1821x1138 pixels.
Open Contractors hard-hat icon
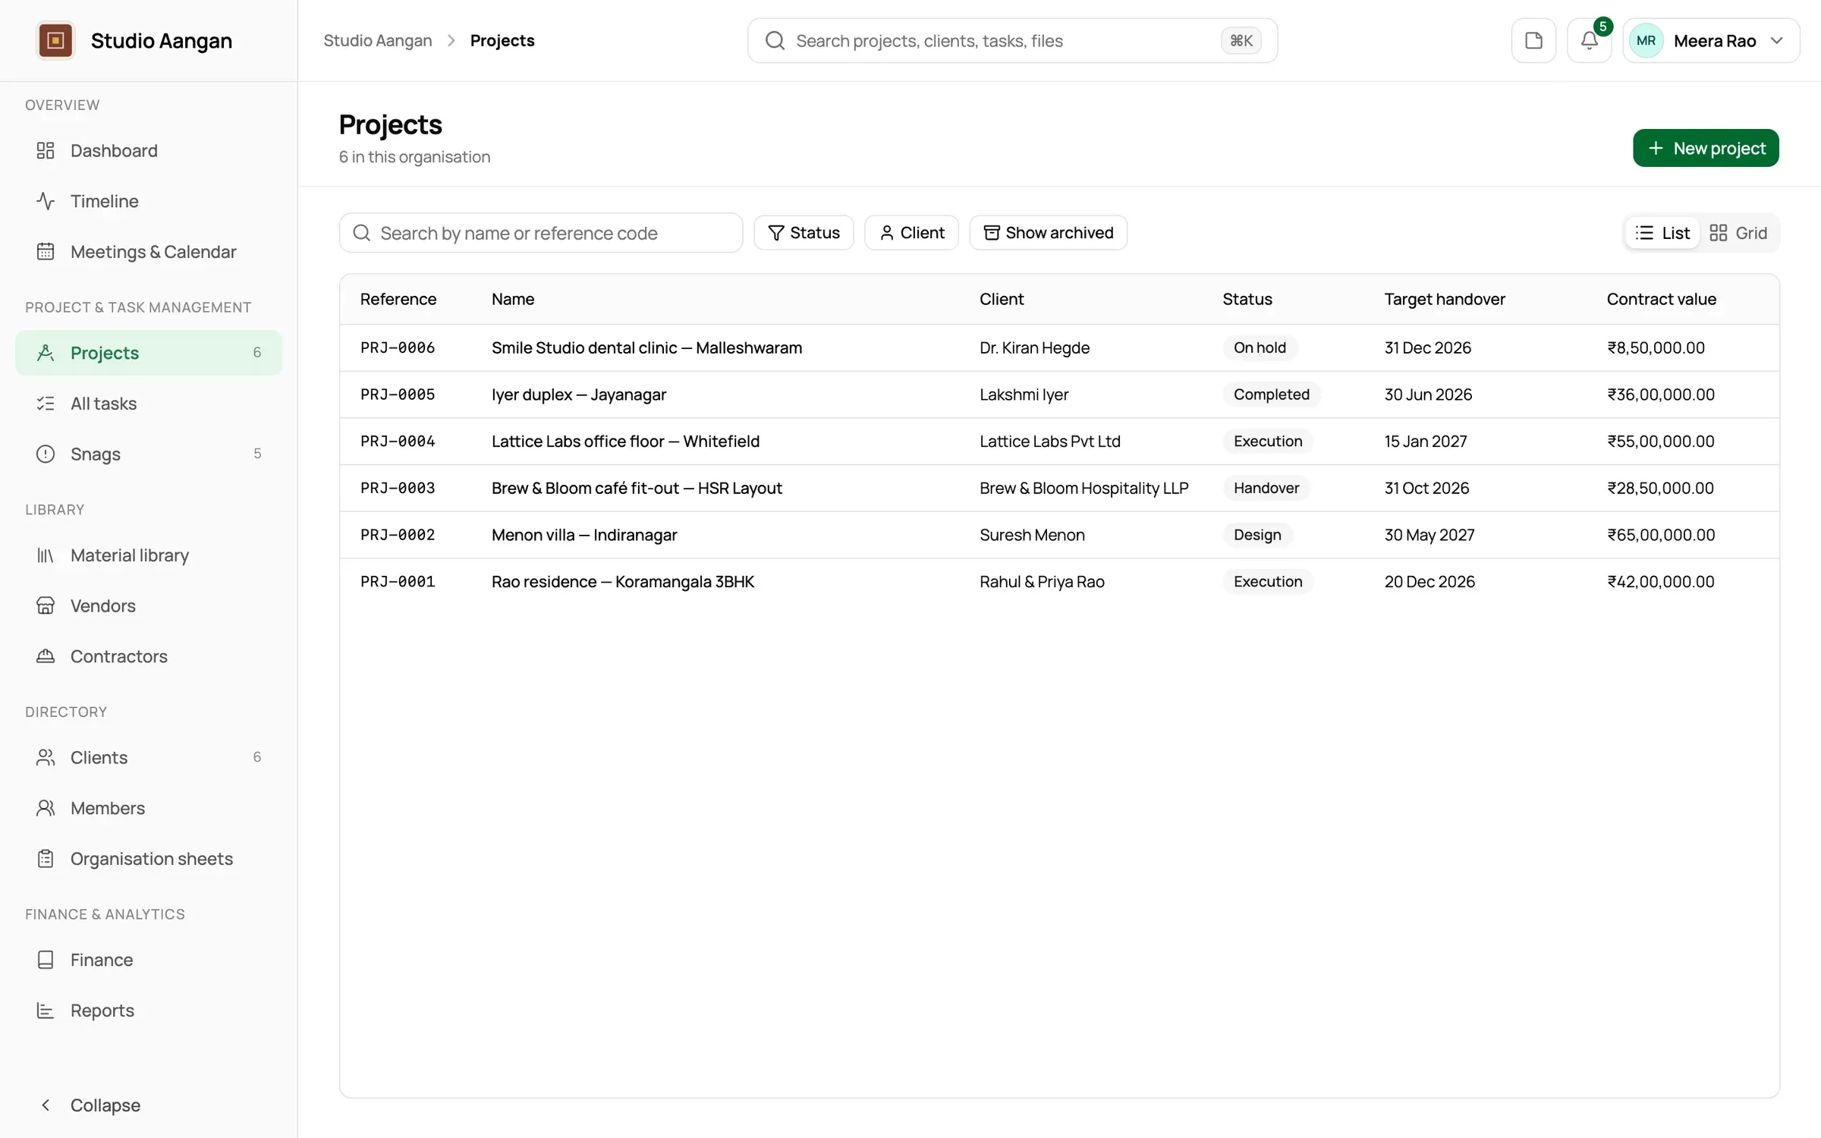coord(46,656)
